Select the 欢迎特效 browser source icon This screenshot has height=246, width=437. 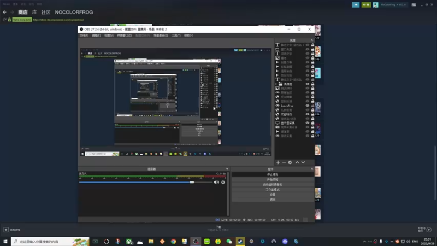[277, 114]
